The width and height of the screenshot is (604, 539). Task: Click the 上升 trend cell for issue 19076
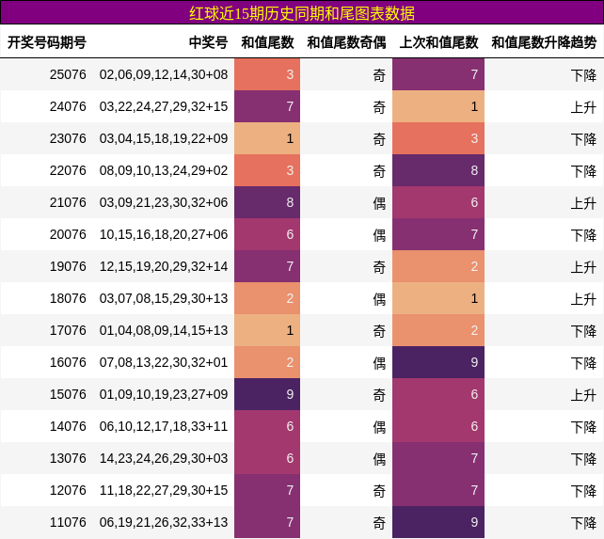[x=583, y=266]
